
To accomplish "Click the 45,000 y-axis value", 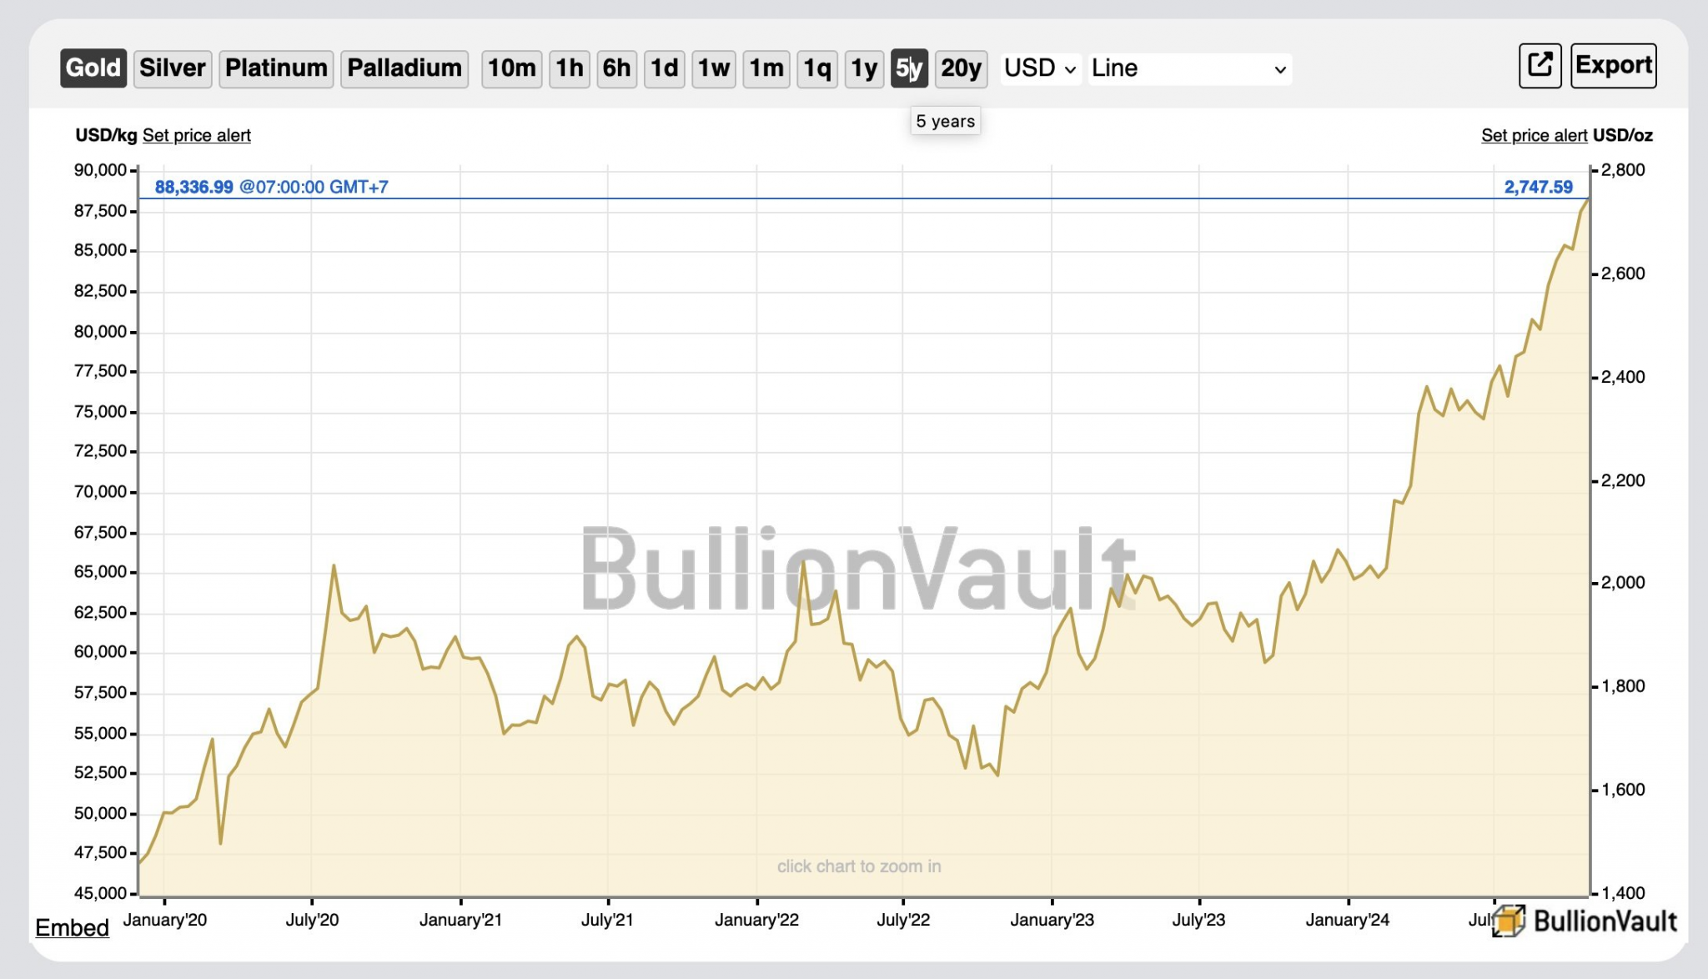I will click(100, 893).
